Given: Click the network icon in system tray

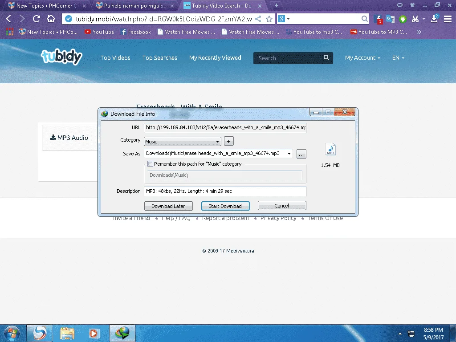Looking at the screenshot, I should coord(411,334).
